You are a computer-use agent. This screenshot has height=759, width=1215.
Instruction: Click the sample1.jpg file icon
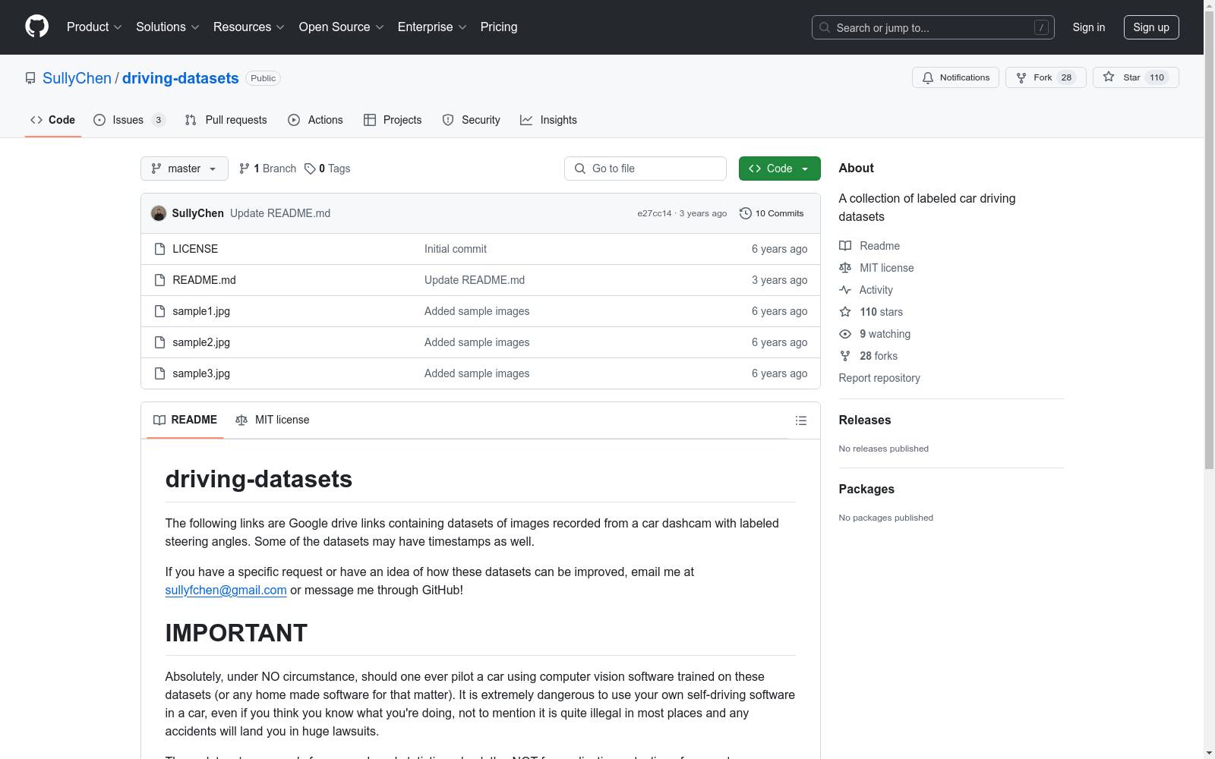click(159, 311)
